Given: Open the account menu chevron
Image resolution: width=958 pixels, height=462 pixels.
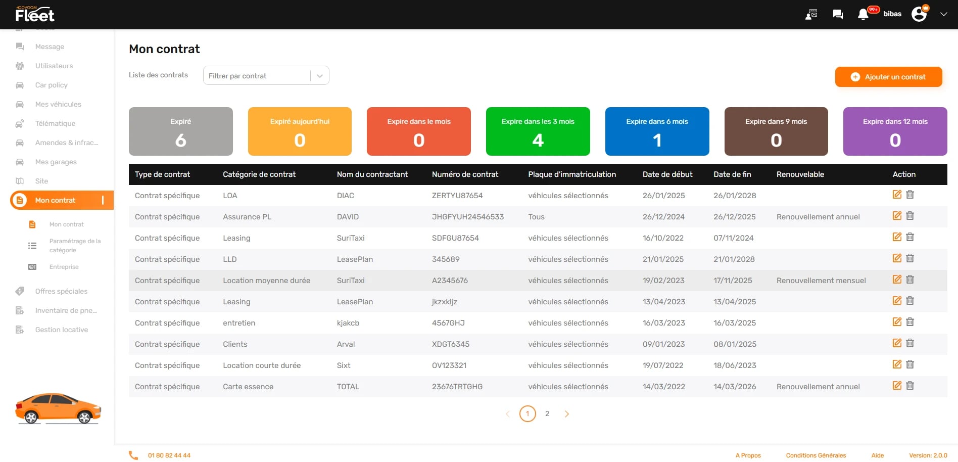Looking at the screenshot, I should [x=943, y=14].
